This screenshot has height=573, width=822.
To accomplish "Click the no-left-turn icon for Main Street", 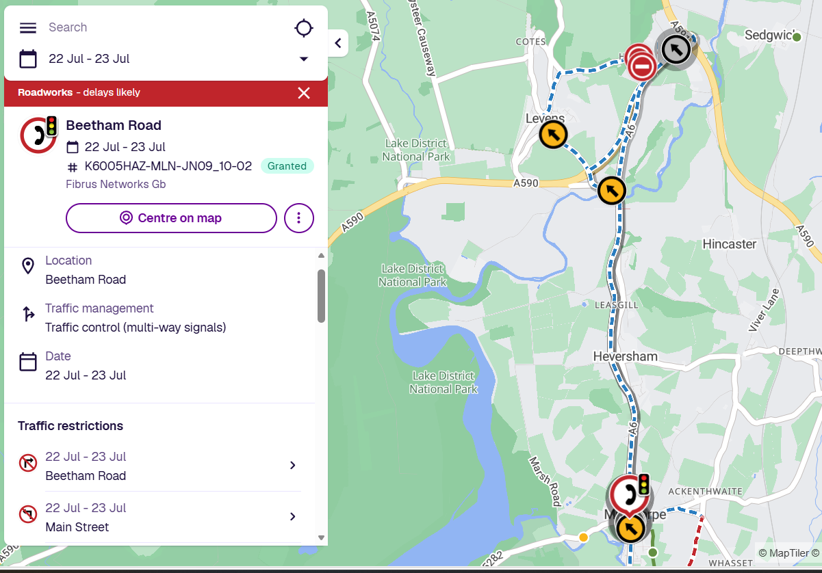I will pyautogui.click(x=28, y=515).
